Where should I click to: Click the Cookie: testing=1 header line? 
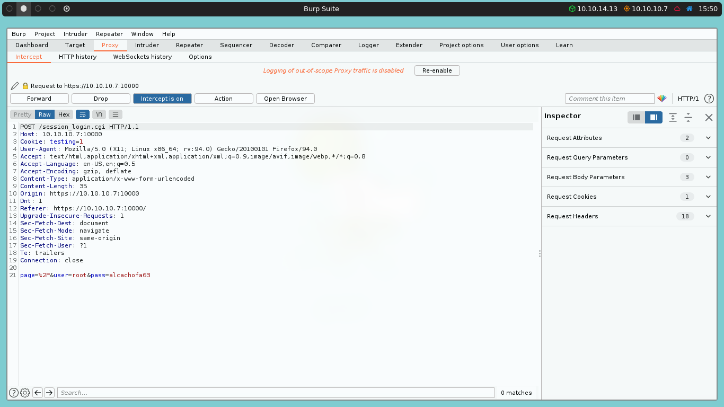[x=51, y=141]
